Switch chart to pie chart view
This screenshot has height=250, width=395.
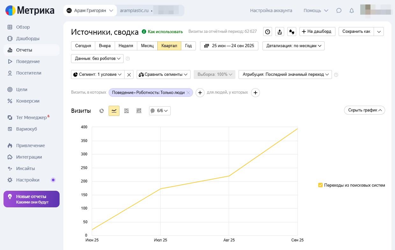tap(102, 111)
